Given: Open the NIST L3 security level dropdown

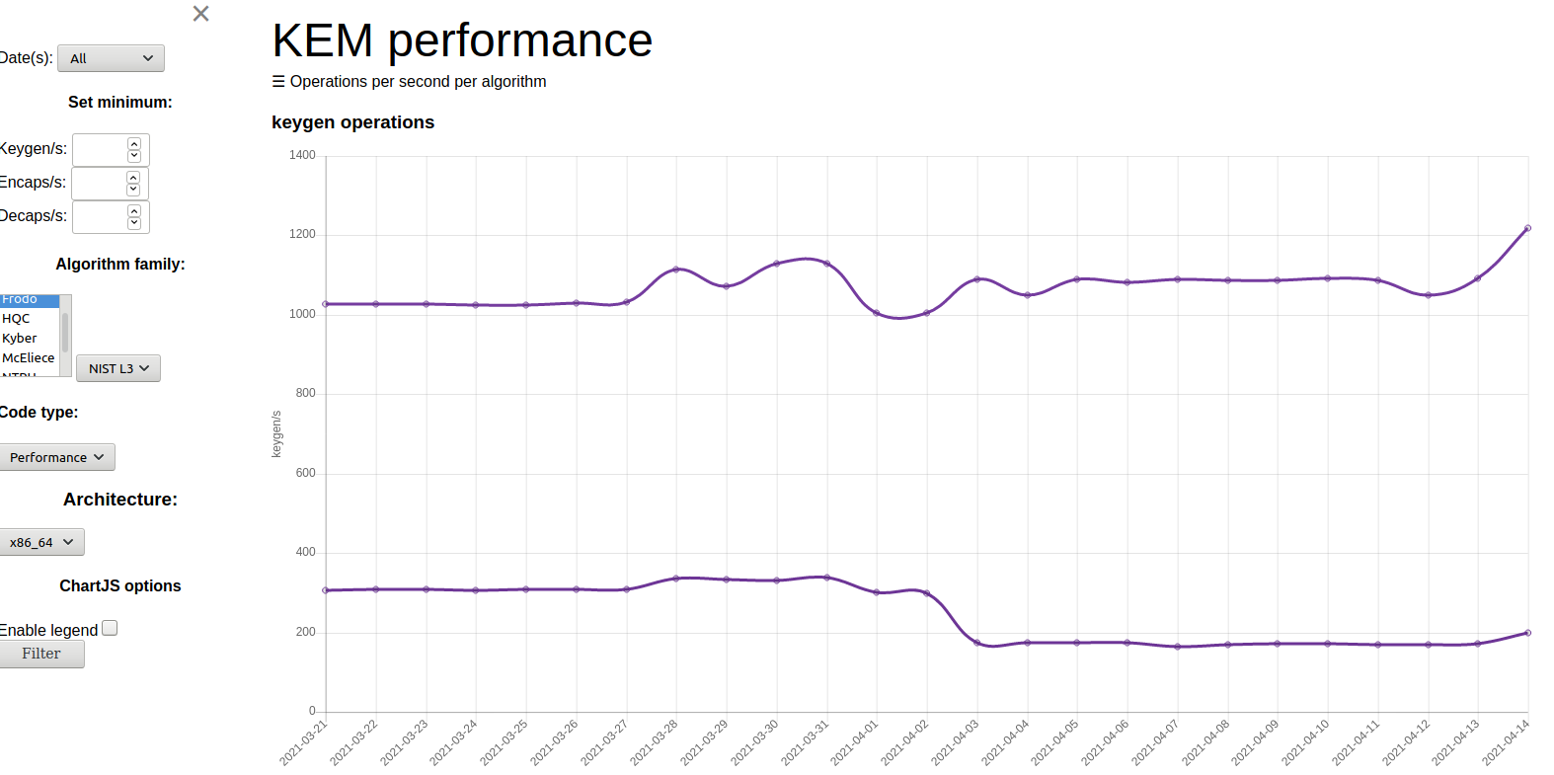Looking at the screenshot, I should (117, 367).
